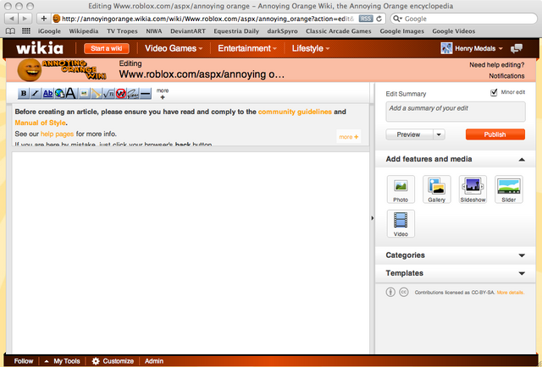Click the Preview button
Image resolution: width=542 pixels, height=367 pixels.
tap(409, 134)
